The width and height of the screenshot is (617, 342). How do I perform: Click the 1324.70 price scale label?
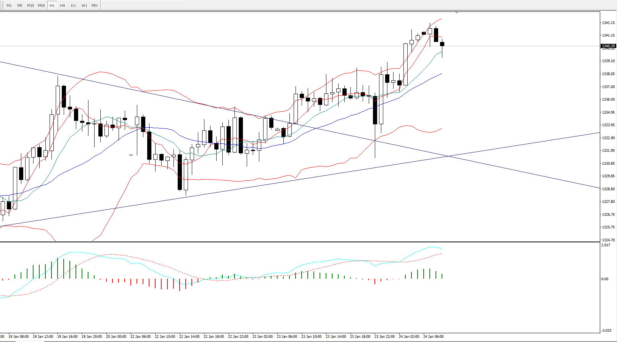click(x=608, y=240)
